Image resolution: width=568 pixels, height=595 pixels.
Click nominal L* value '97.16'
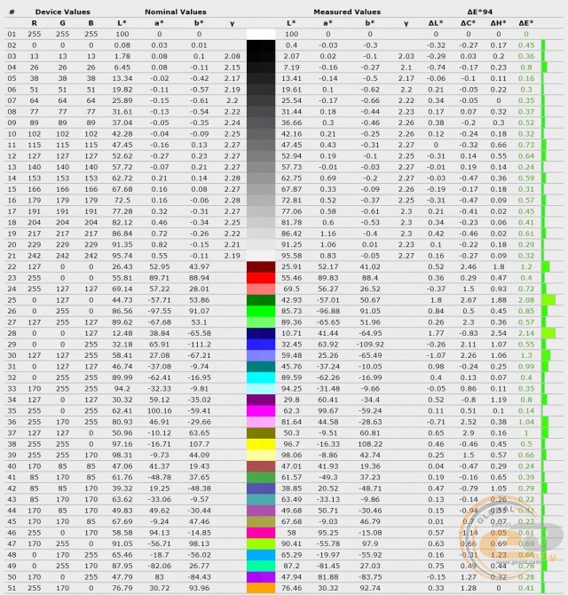coord(122,444)
